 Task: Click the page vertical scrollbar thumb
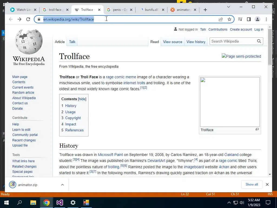[x=270, y=47]
